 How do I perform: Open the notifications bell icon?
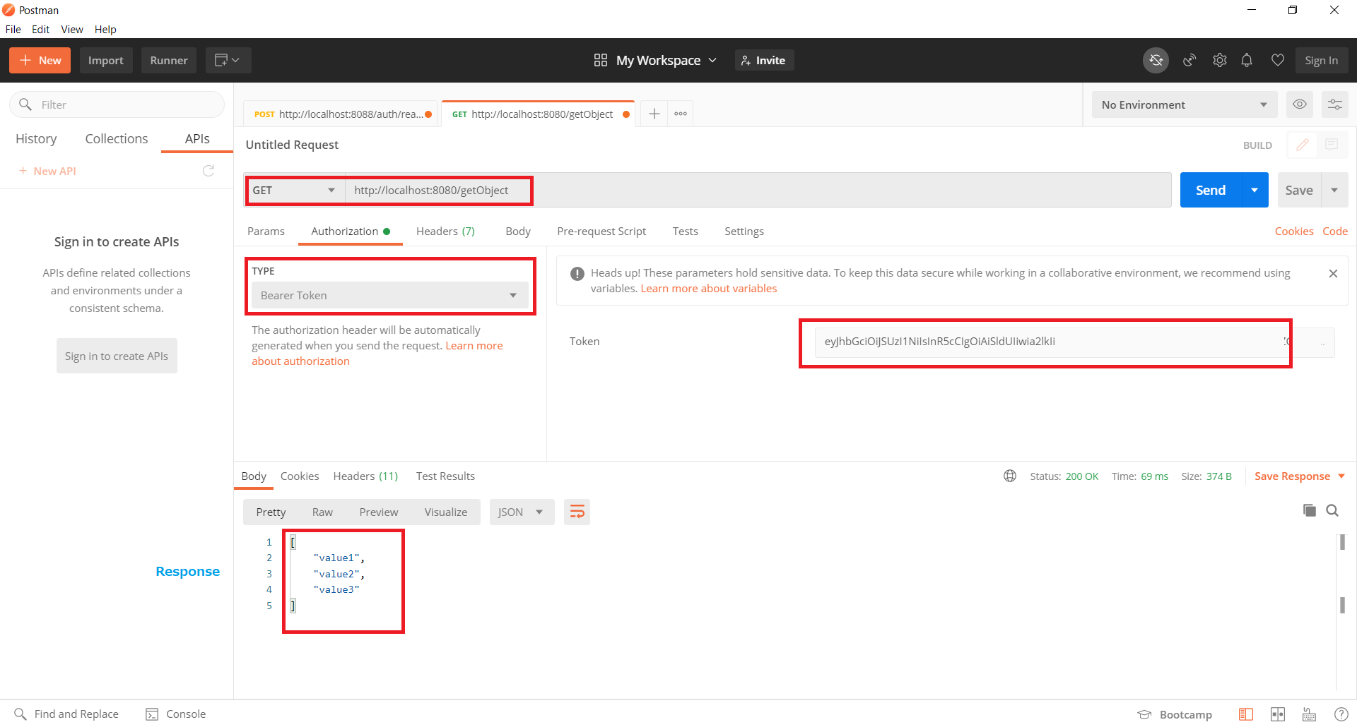(x=1247, y=61)
